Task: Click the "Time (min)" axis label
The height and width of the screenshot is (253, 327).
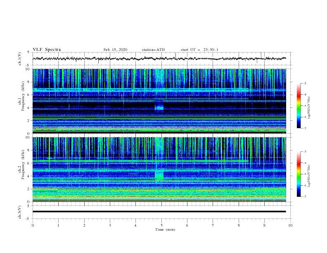Action: tap(165, 229)
